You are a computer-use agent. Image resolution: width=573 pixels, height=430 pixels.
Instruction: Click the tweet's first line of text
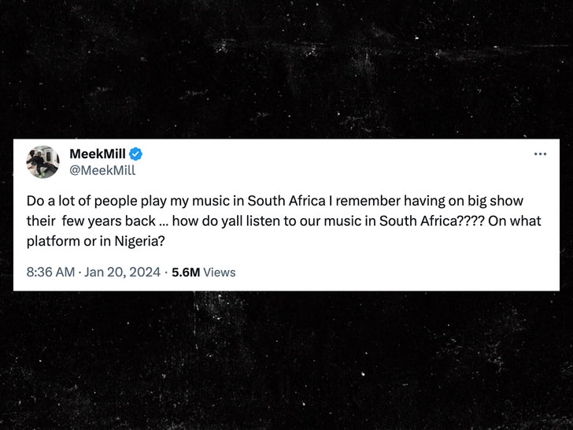[x=275, y=201]
